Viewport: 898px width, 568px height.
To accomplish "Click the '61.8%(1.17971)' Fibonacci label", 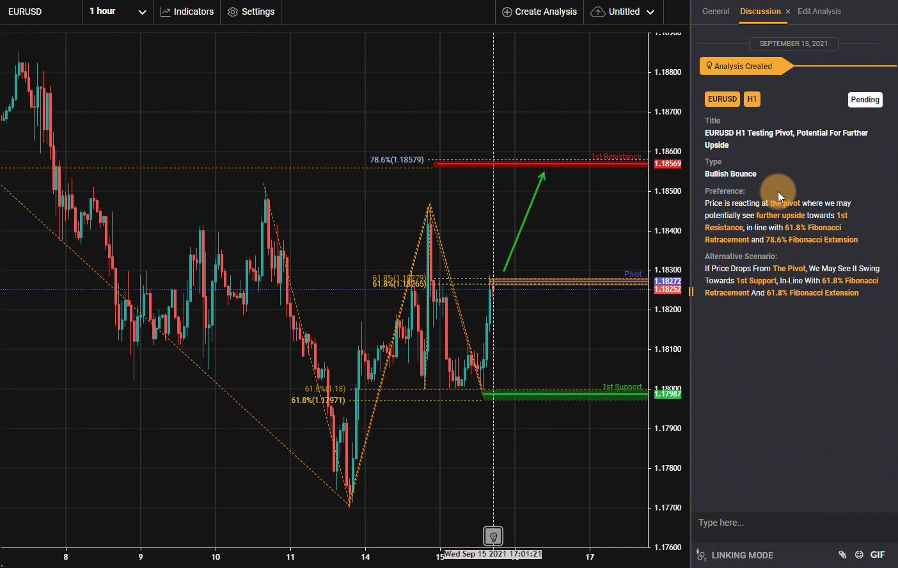I will (x=318, y=400).
